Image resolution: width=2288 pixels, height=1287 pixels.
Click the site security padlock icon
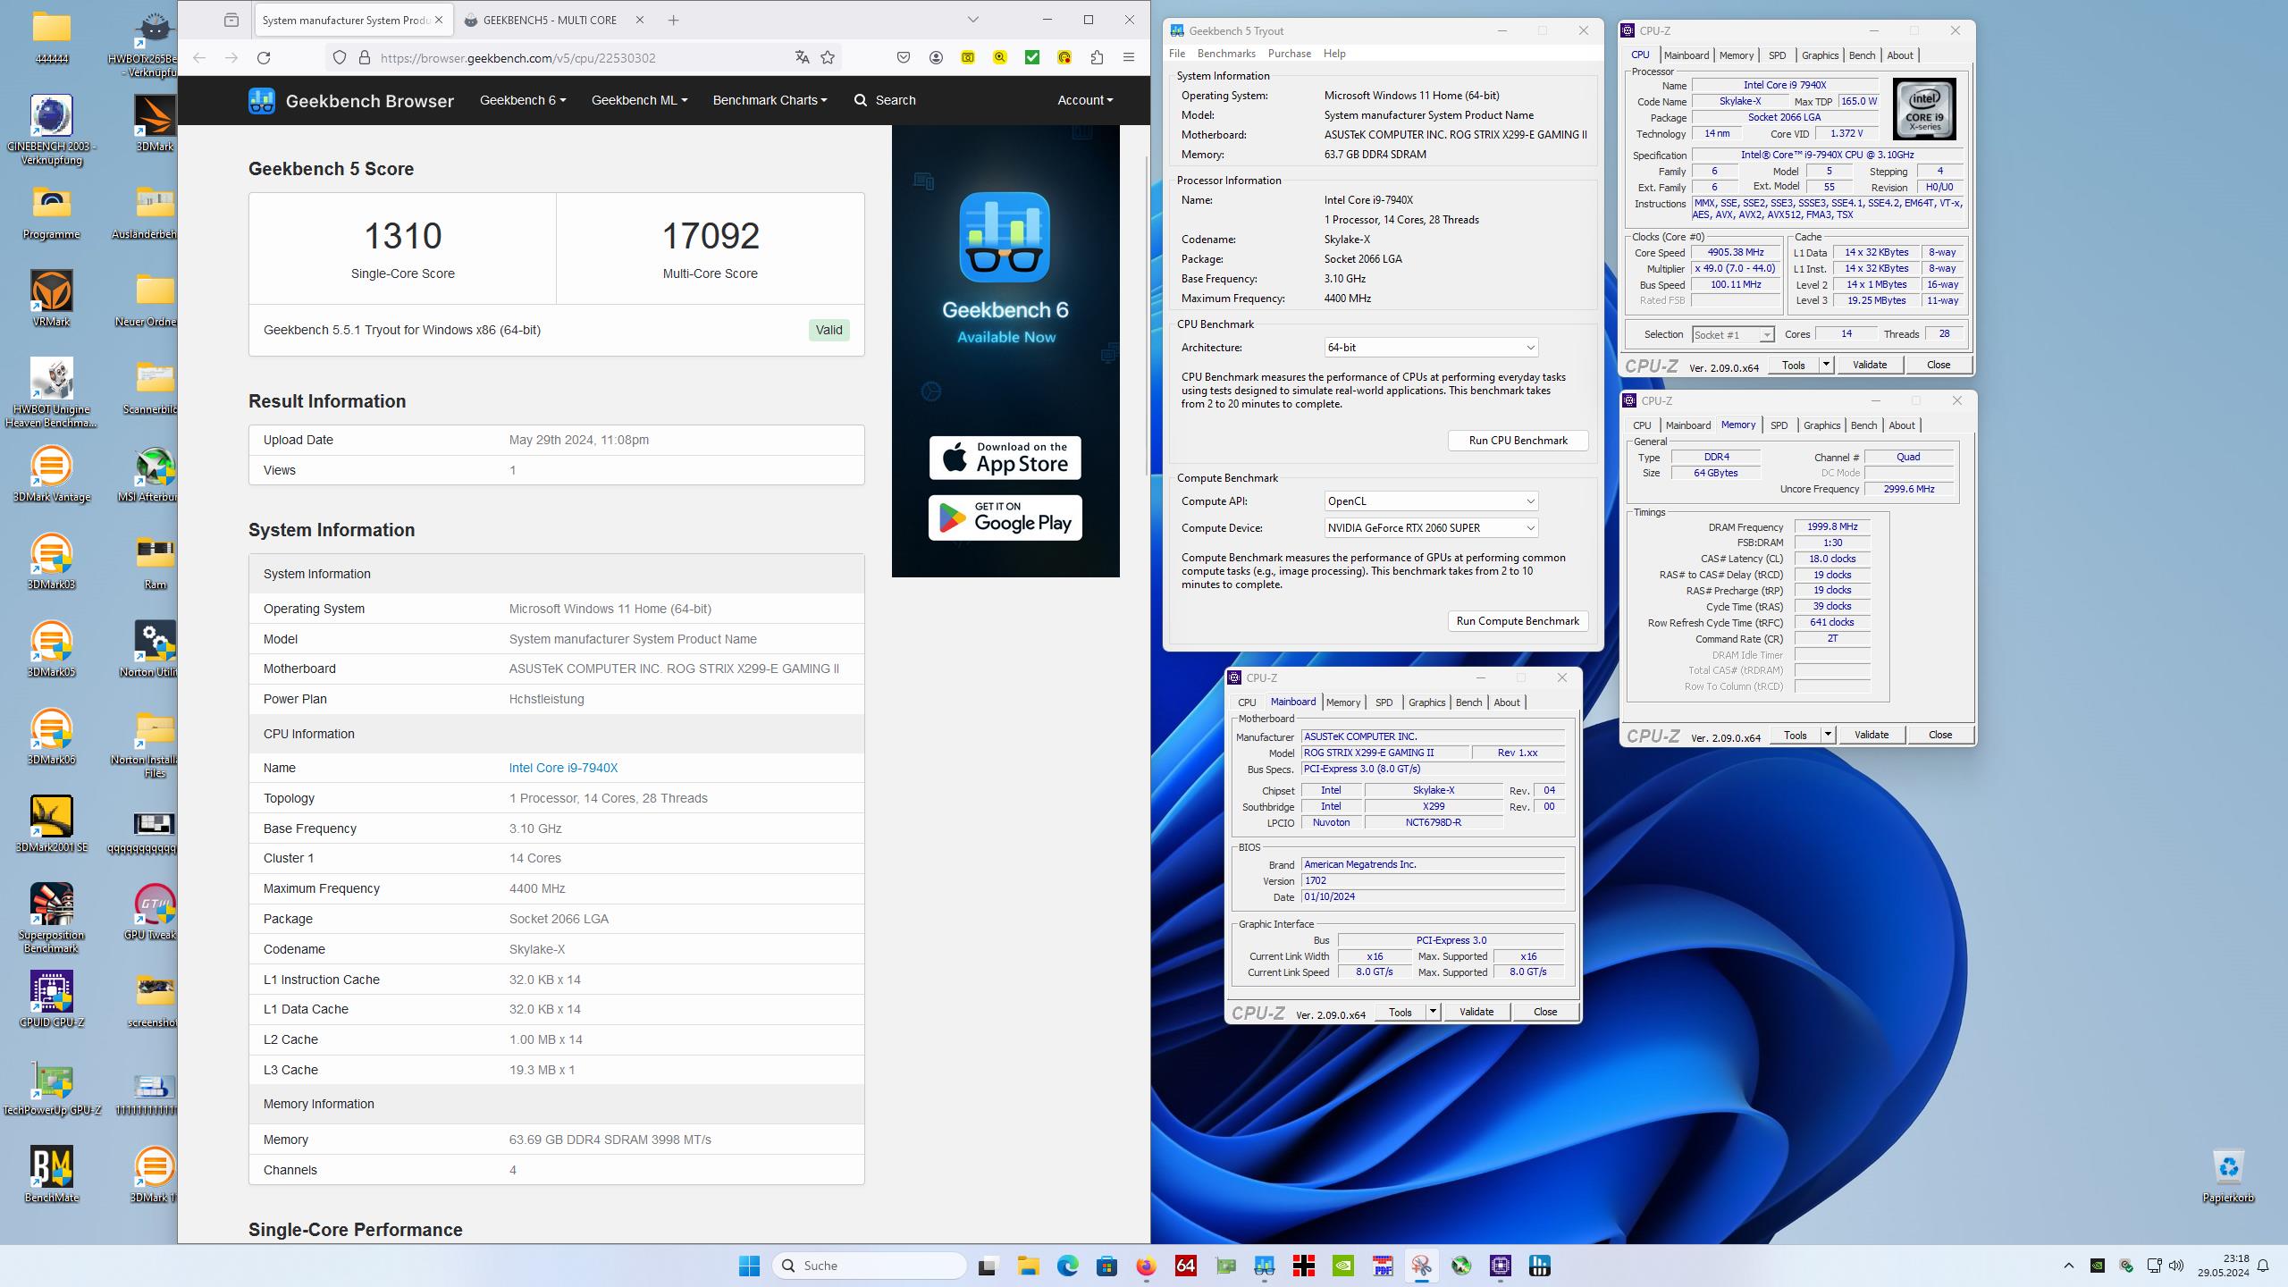click(364, 58)
